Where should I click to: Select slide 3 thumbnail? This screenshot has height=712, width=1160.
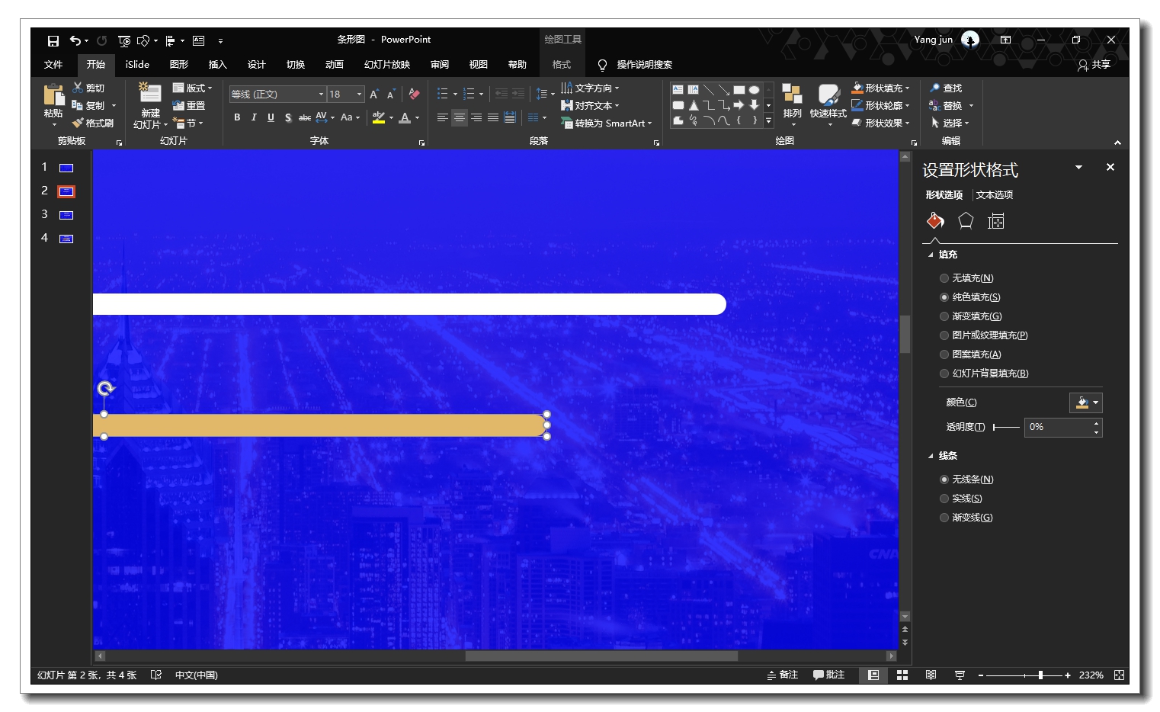(x=66, y=215)
